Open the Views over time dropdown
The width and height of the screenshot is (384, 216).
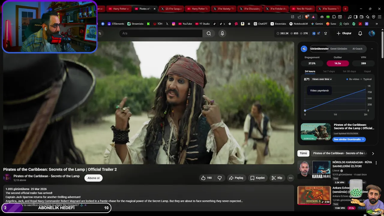tap(322, 79)
